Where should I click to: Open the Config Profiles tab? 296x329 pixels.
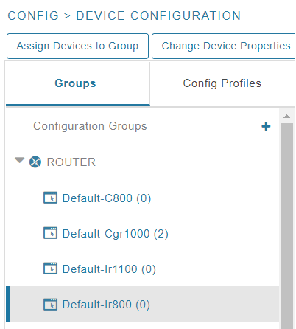coord(222,83)
